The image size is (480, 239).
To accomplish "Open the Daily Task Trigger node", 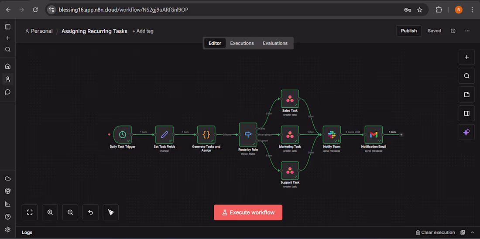I will point(123,134).
